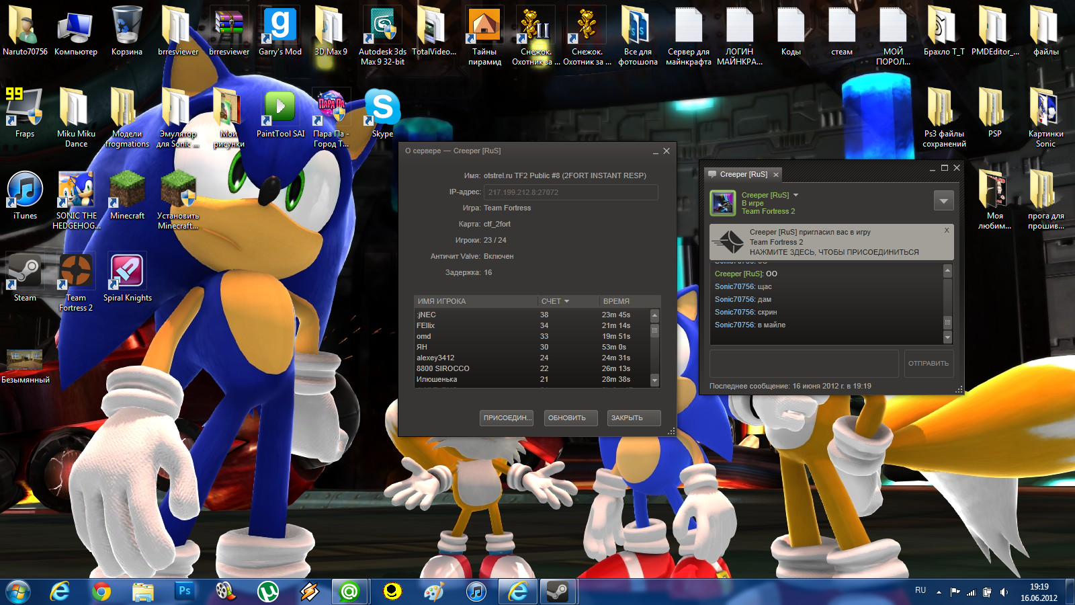Click down arrow of chat scrollbar

point(948,337)
